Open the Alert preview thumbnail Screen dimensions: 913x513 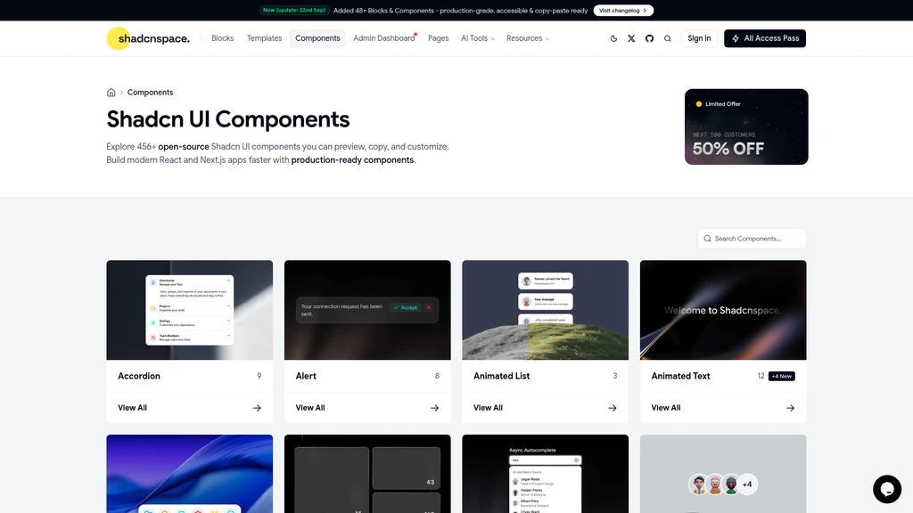(367, 310)
